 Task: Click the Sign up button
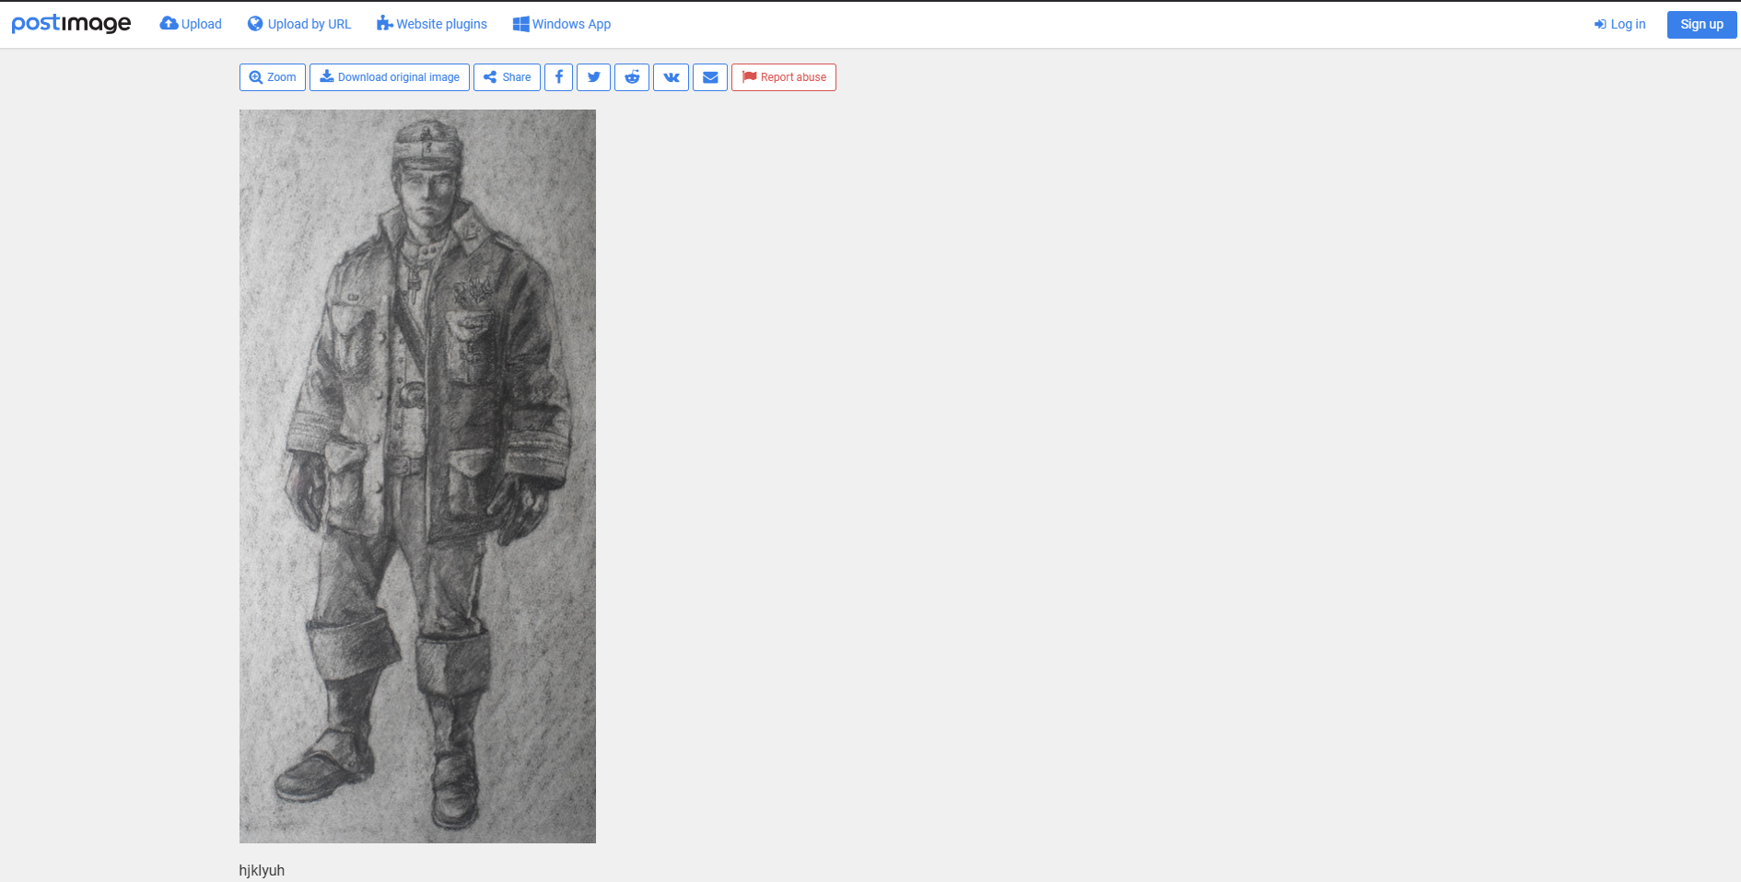coord(1701,25)
